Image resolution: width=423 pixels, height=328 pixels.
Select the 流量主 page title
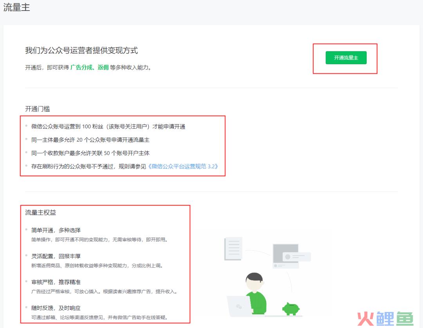tap(16, 7)
